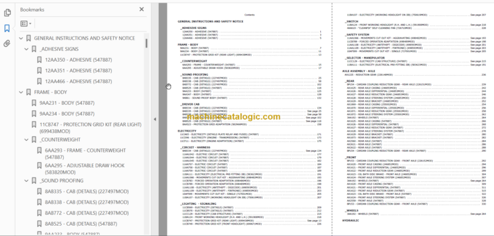Screen dimensions: 494x236
Task: Collapse the GENERAL INSTRUCTIONS AND SAFETY NOTICE bookmark
Action: (21, 39)
